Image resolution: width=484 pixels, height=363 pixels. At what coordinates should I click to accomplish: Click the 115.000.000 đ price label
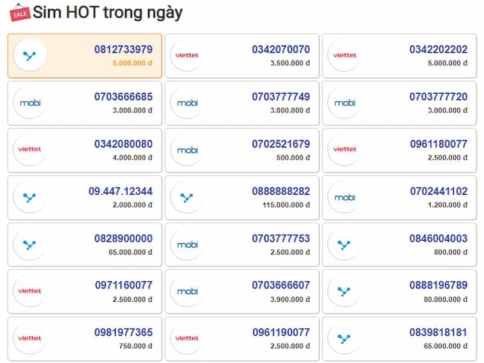point(286,205)
